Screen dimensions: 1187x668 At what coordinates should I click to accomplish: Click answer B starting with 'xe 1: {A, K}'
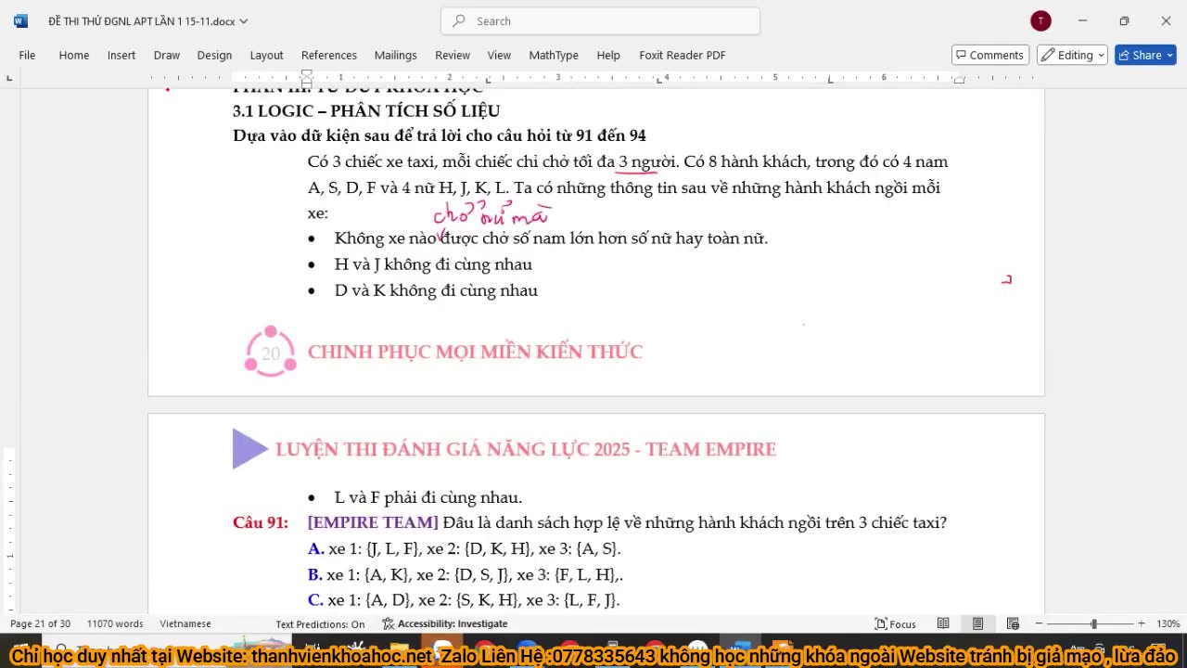coord(466,574)
